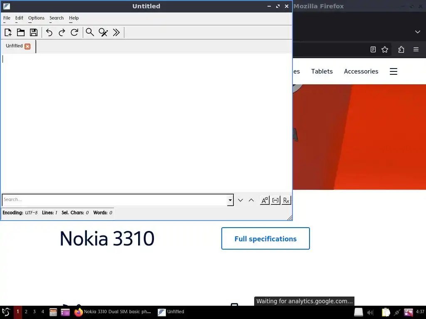Viewport: 426px width, 319px height.
Task: Open the system start menu bird icon
Action: click(6, 312)
